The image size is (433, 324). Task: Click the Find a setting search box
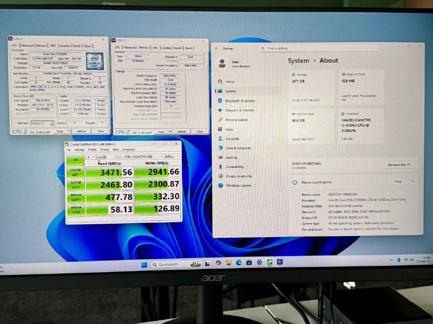(319, 48)
